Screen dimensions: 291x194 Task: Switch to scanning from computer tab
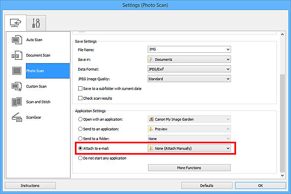click(16, 23)
